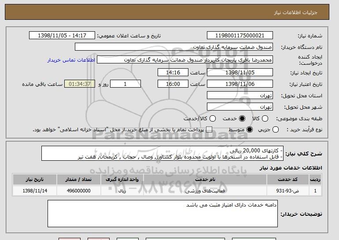Click the delivery province field تهران
The image size is (339, 240).
click(x=240, y=96)
